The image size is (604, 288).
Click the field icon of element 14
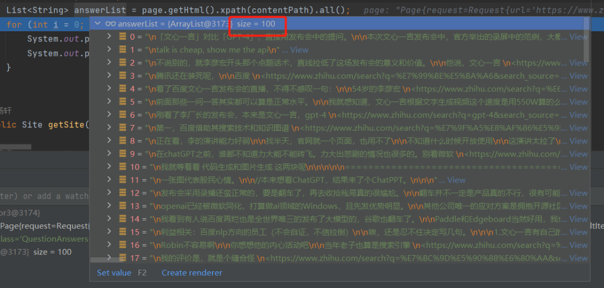[122, 219]
